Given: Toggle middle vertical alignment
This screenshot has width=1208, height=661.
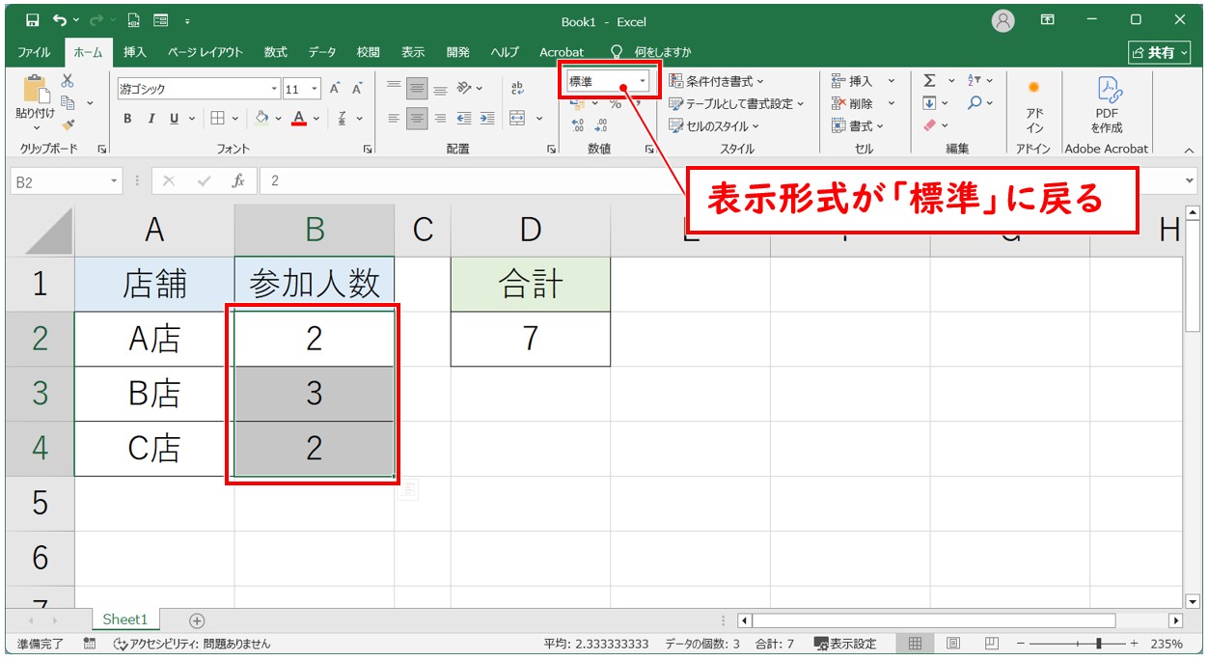Looking at the screenshot, I should (417, 89).
